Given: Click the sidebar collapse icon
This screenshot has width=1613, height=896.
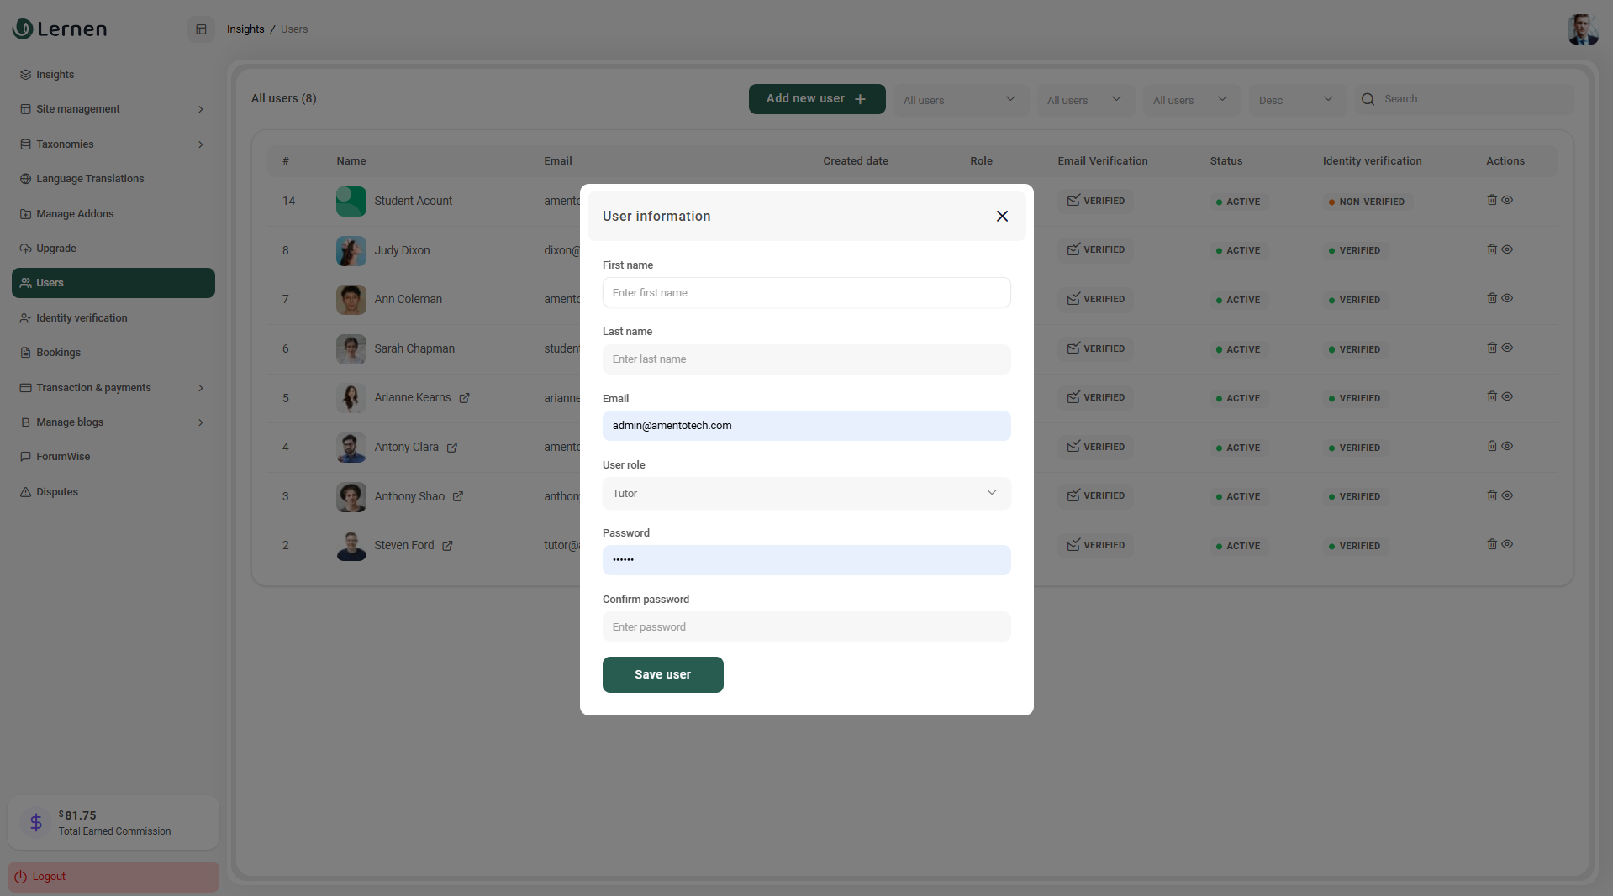Looking at the screenshot, I should click(201, 29).
